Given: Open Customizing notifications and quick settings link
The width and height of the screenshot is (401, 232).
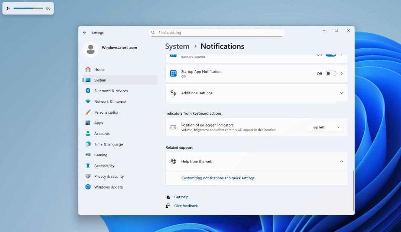Looking at the screenshot, I should tap(218, 178).
